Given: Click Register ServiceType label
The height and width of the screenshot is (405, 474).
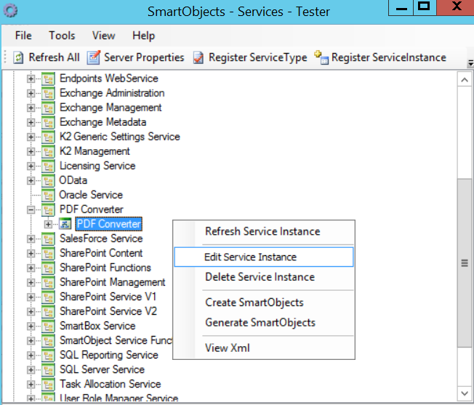Looking at the screenshot, I should click(x=258, y=57).
